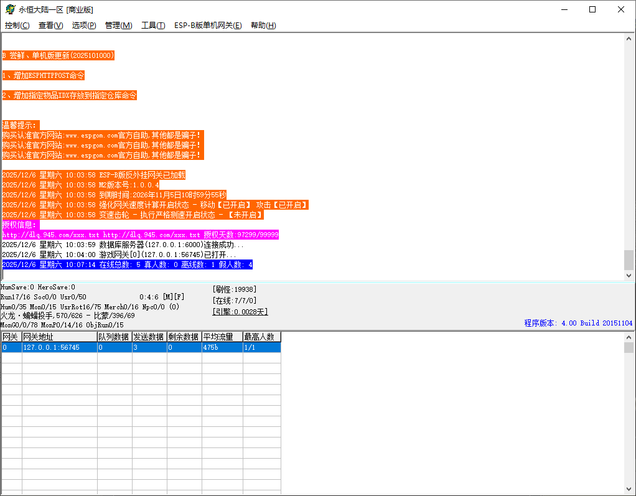Viewport: 636px width, 496px height.
Task: Click the blue highlighted 在线总数 log line
Action: pyautogui.click(x=128, y=264)
